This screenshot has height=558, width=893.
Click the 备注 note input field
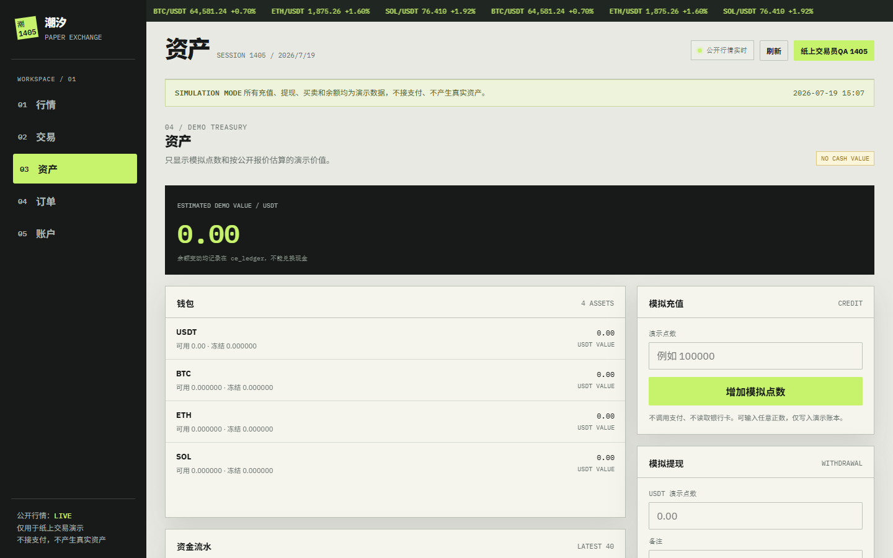pos(755,554)
